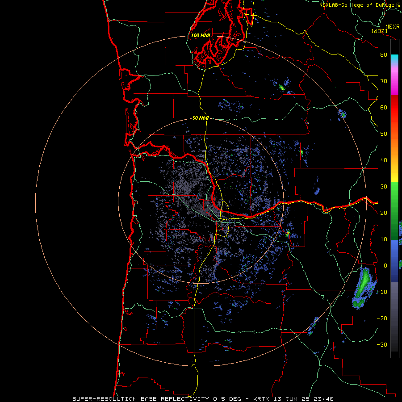This screenshot has width=402, height=402.
Task: Select the 50 NMI range ring label
Action: coord(201,118)
